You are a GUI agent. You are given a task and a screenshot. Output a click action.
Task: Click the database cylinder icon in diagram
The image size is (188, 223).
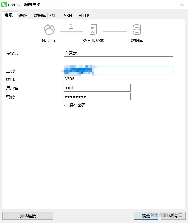click(137, 30)
